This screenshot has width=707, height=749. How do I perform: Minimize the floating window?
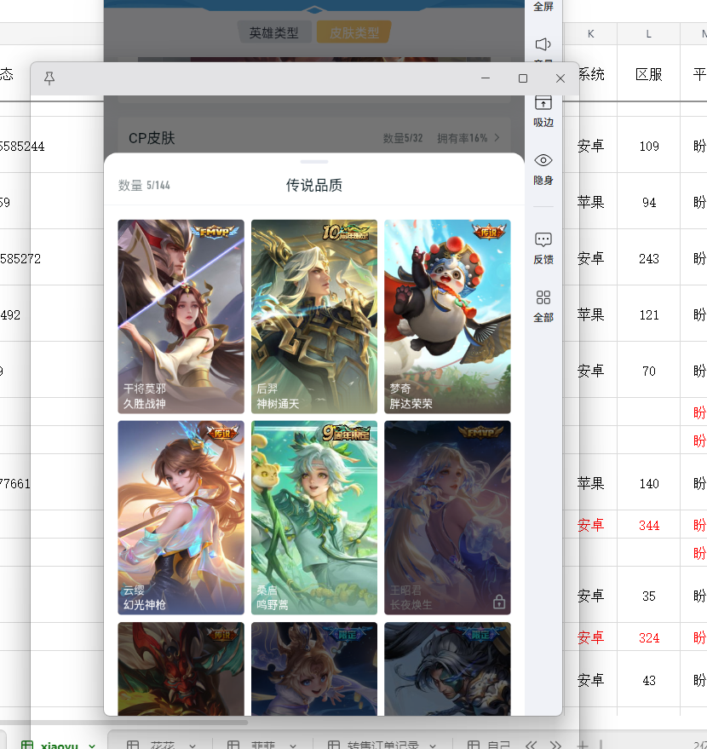coord(486,78)
